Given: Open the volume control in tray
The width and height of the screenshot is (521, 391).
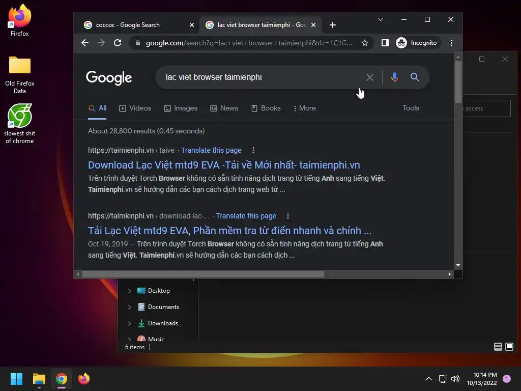Looking at the screenshot, I should coord(455,379).
